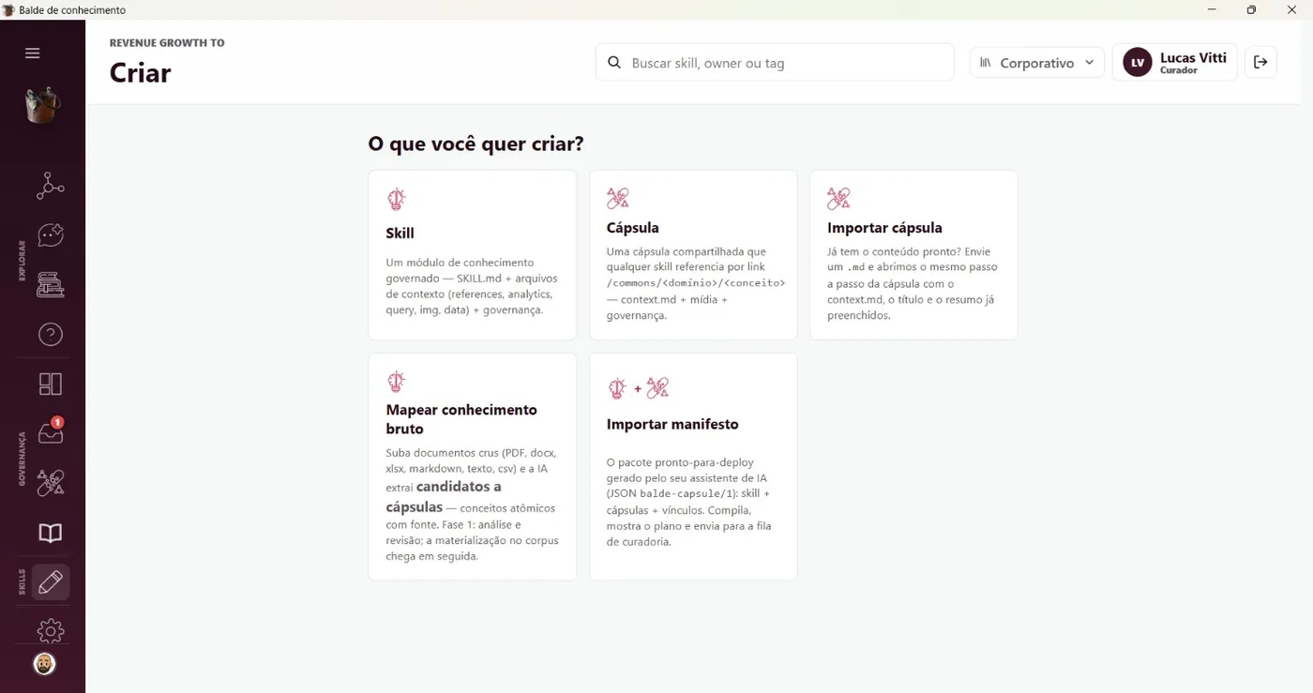Open the capsules icon in sidebar
The image size is (1313, 693).
(50, 483)
